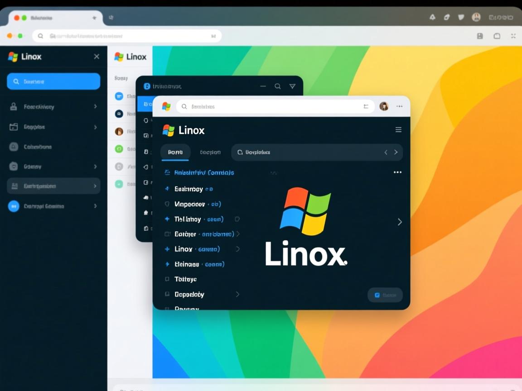Switch to the Home tab
Screen dimensions: 522x391
click(175, 153)
